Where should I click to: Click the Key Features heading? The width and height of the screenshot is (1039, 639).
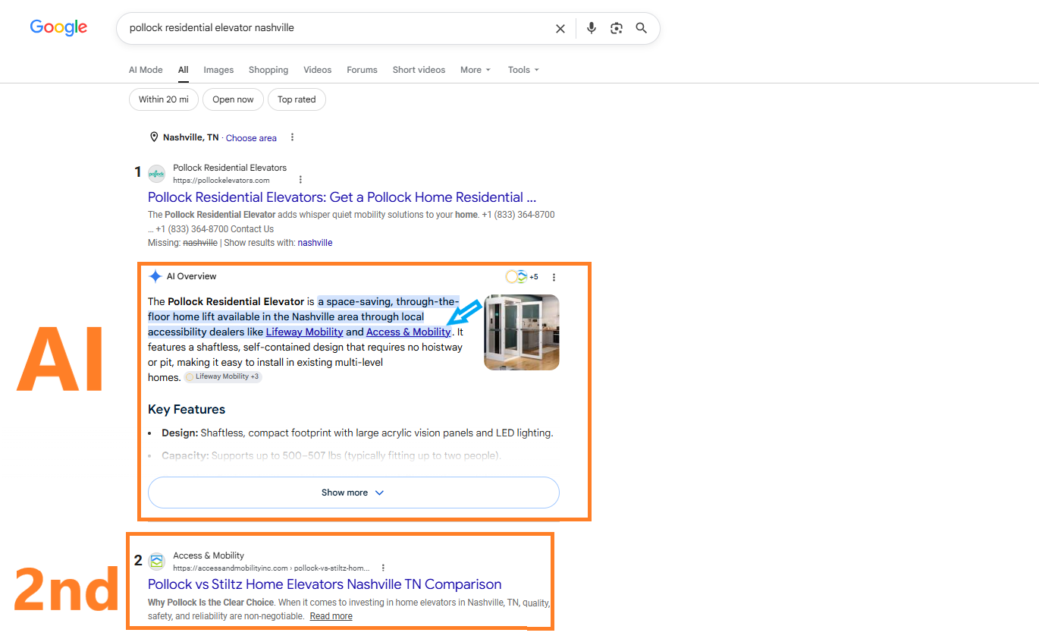pos(187,409)
